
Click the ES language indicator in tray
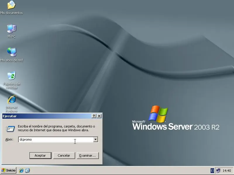click(x=212, y=171)
